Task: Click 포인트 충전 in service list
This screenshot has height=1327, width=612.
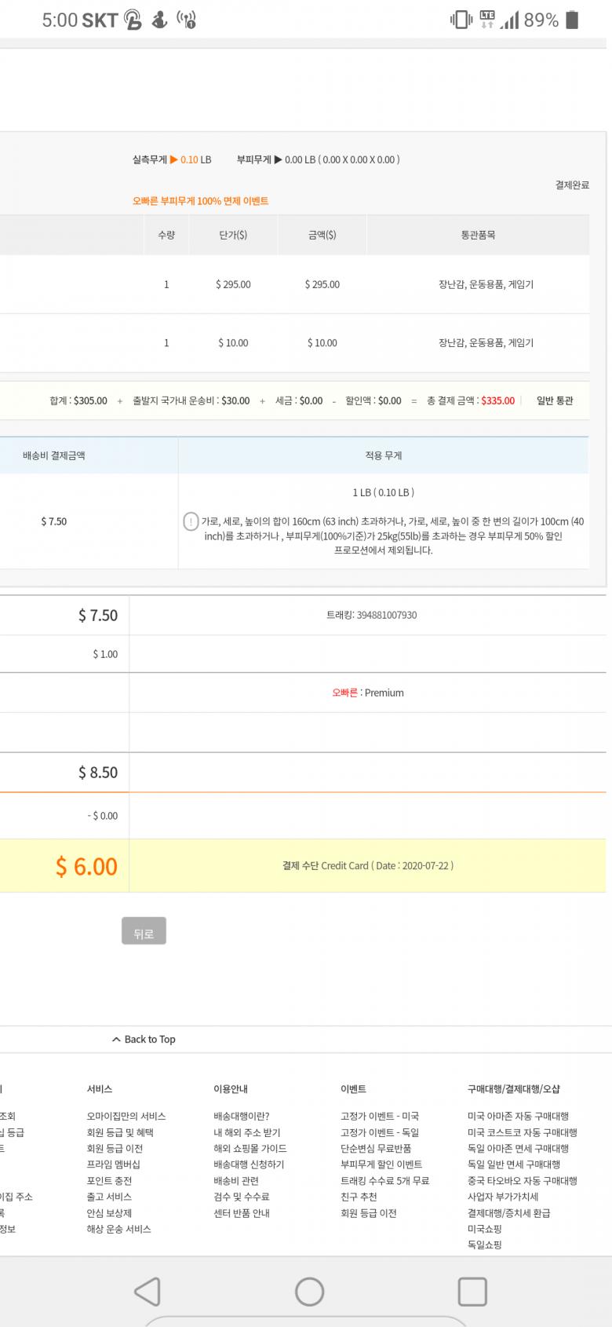Action: [x=109, y=1181]
